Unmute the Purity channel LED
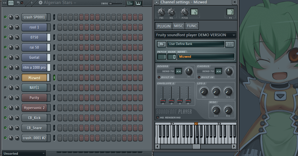Screen dimensions: 298x156 5,98
